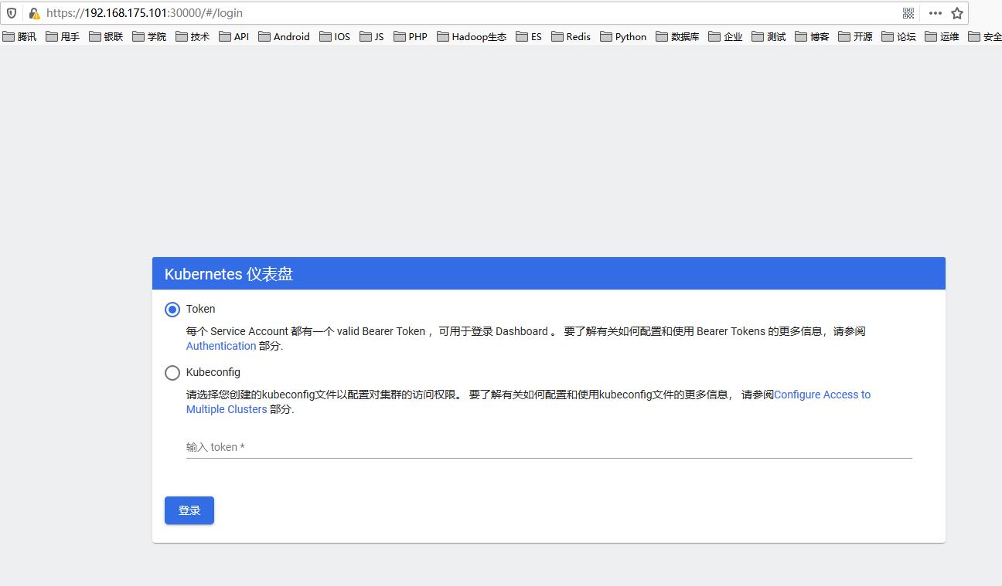Open the 运维 bookmark folder
The height and width of the screenshot is (586, 1002).
pos(942,36)
